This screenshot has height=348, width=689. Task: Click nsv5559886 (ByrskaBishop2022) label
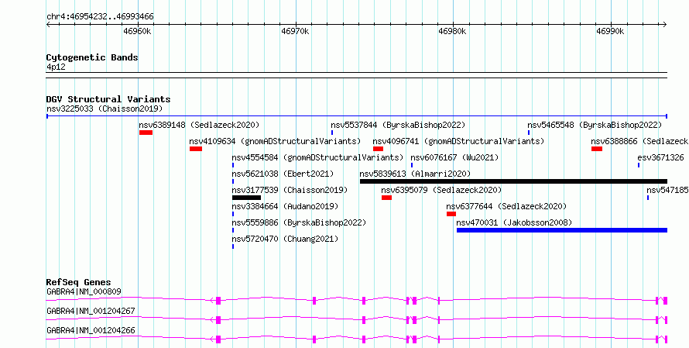[x=300, y=222]
